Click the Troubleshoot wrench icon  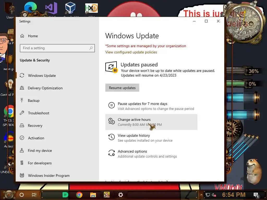pyautogui.click(x=22, y=113)
